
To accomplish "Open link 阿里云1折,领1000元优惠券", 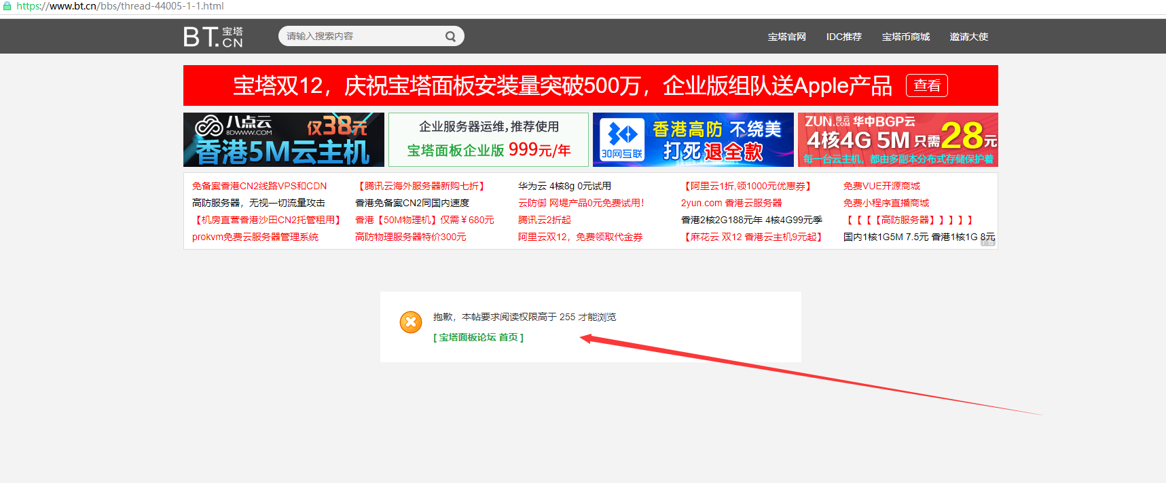I will click(x=748, y=186).
